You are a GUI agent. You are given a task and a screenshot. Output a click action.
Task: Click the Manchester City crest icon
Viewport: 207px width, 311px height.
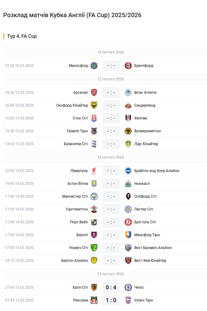coord(94,196)
